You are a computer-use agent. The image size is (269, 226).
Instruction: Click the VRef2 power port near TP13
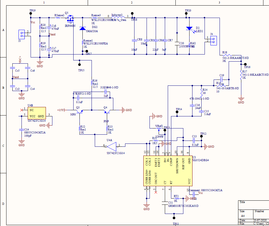(x=158, y=126)
